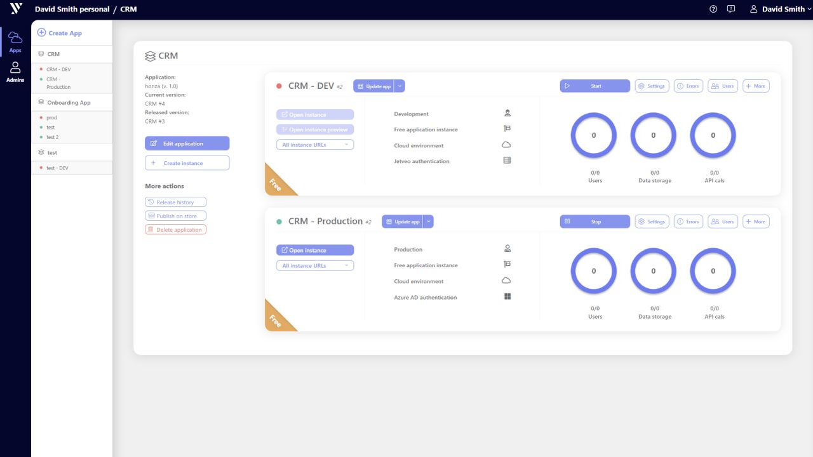Click the Edit application button

187,143
